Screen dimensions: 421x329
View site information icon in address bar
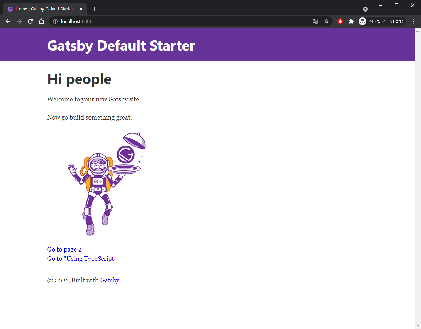pyautogui.click(x=55, y=21)
